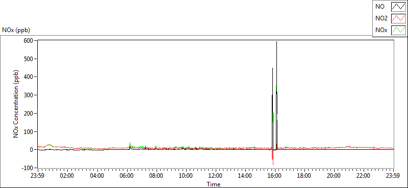
Task: Click the 06:00 time tick label
Action: (x=126, y=175)
